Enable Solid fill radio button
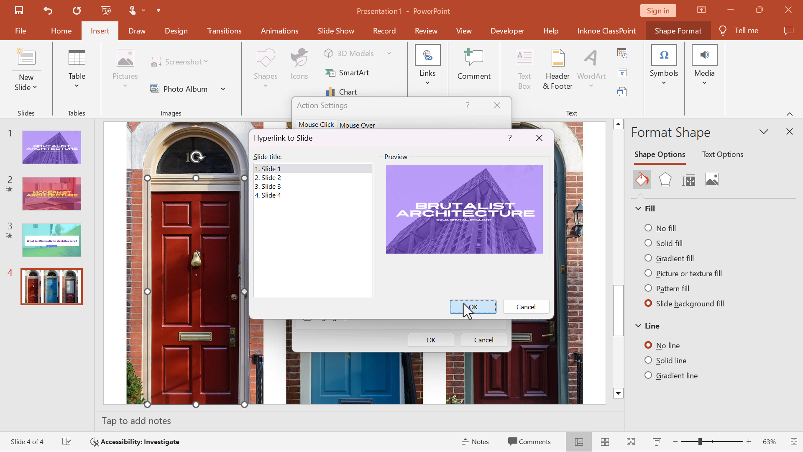The height and width of the screenshot is (452, 803). click(x=649, y=243)
